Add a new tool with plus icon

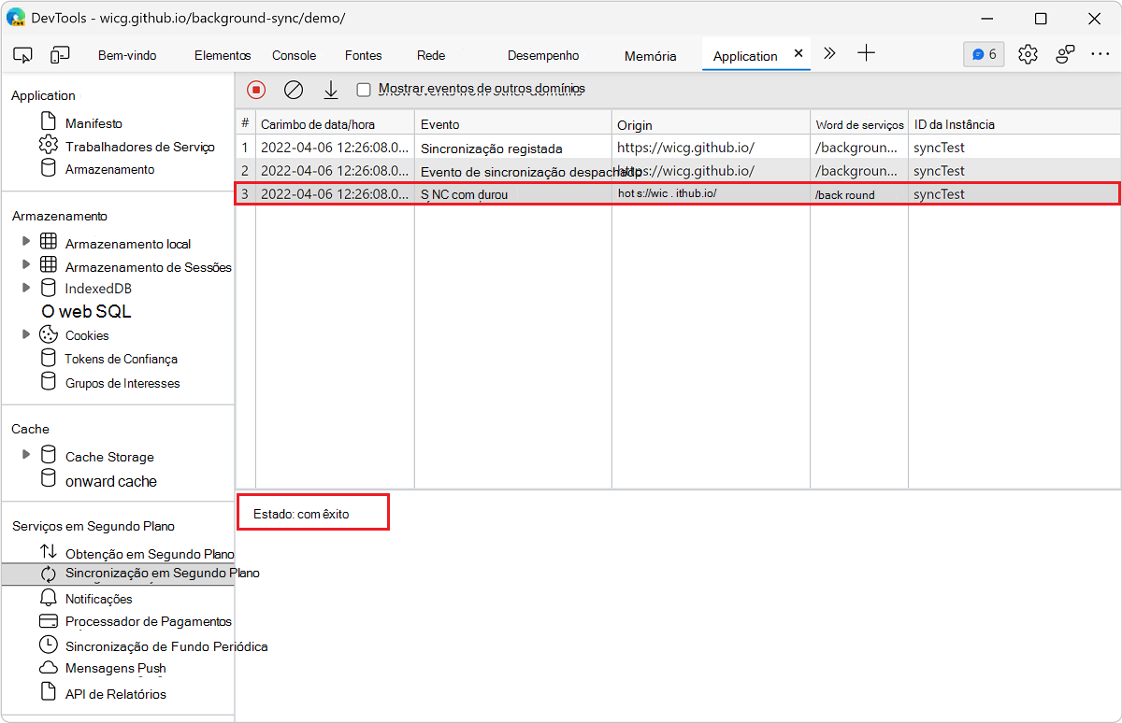(x=867, y=54)
